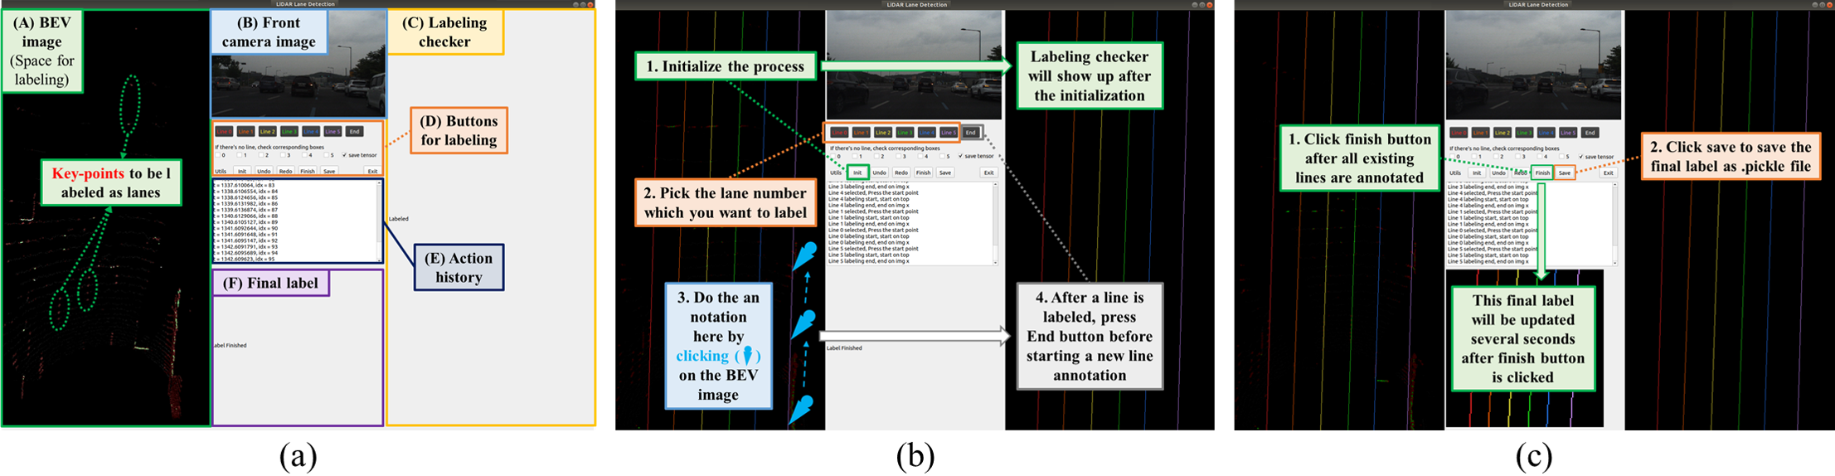Untick save tensor checkbox in panel (a)
The image size is (1835, 476).
344,155
